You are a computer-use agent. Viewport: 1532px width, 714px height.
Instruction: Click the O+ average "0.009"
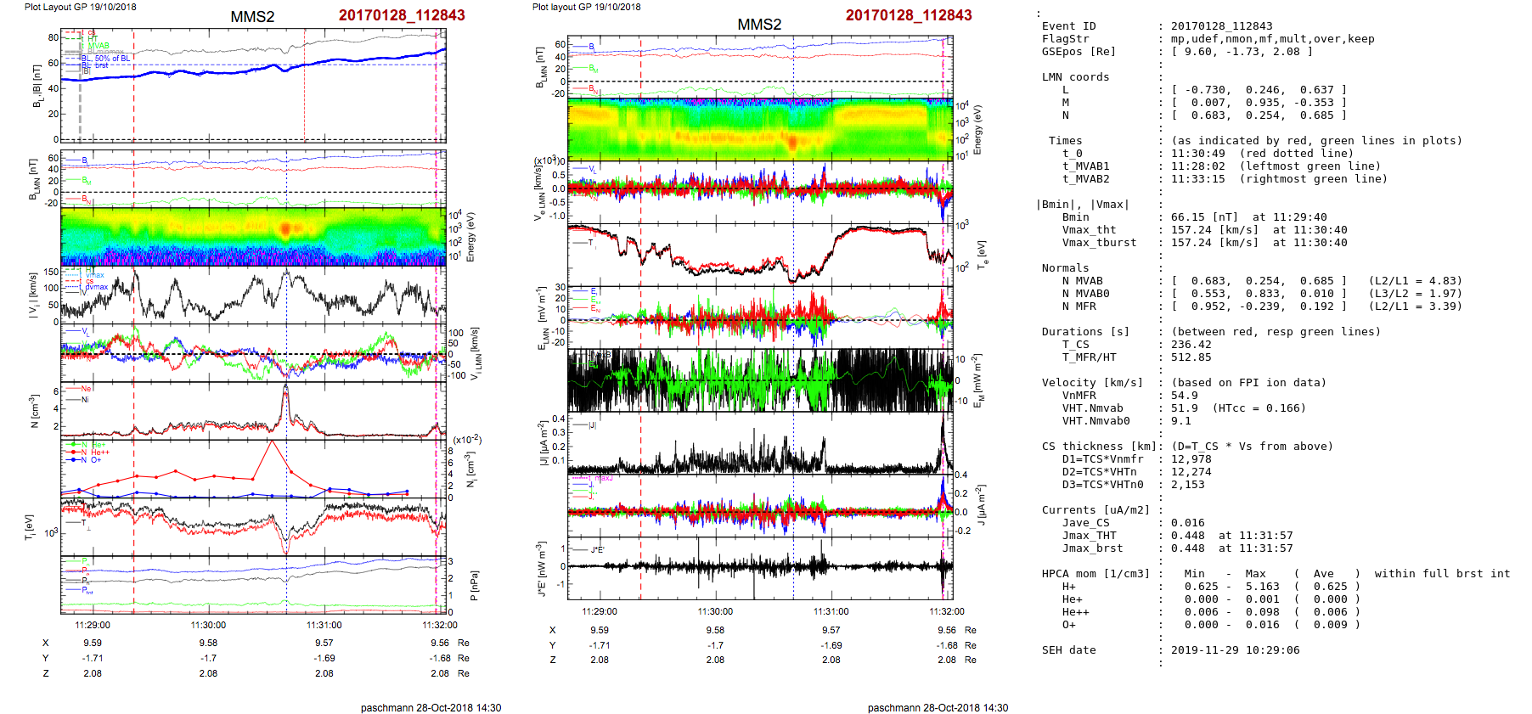click(1330, 625)
